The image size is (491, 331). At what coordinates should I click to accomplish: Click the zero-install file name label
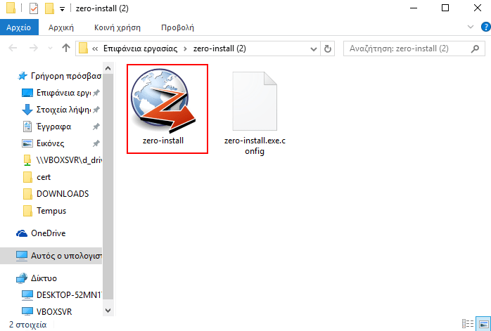point(163,141)
